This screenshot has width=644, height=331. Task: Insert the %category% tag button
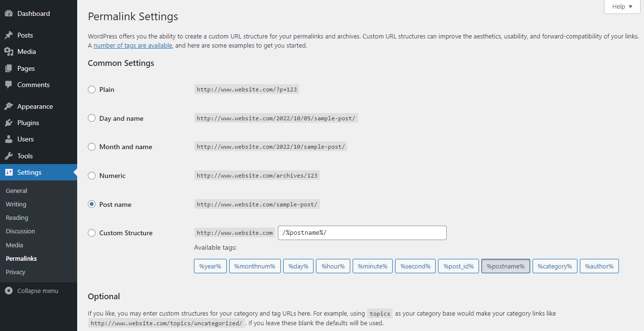tap(554, 266)
